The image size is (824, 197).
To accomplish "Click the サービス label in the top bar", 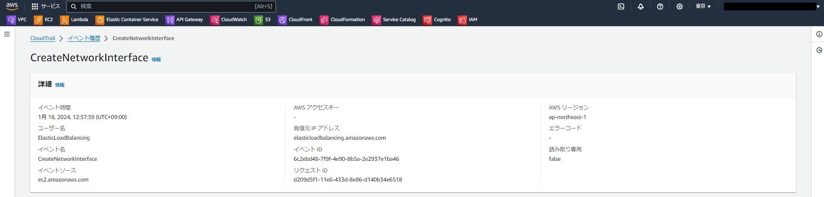I will (50, 6).
